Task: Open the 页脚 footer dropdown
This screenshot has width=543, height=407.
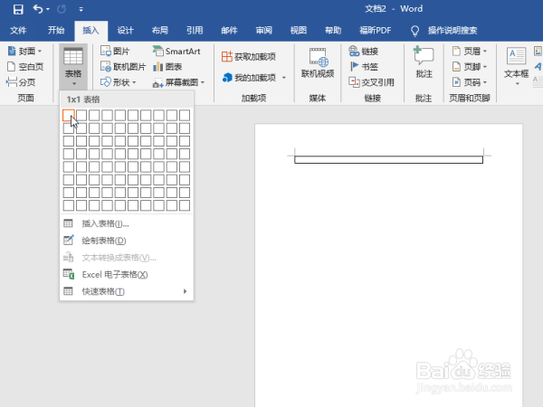Action: pos(470,66)
